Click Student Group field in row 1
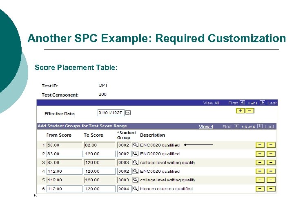 [x=124, y=145]
